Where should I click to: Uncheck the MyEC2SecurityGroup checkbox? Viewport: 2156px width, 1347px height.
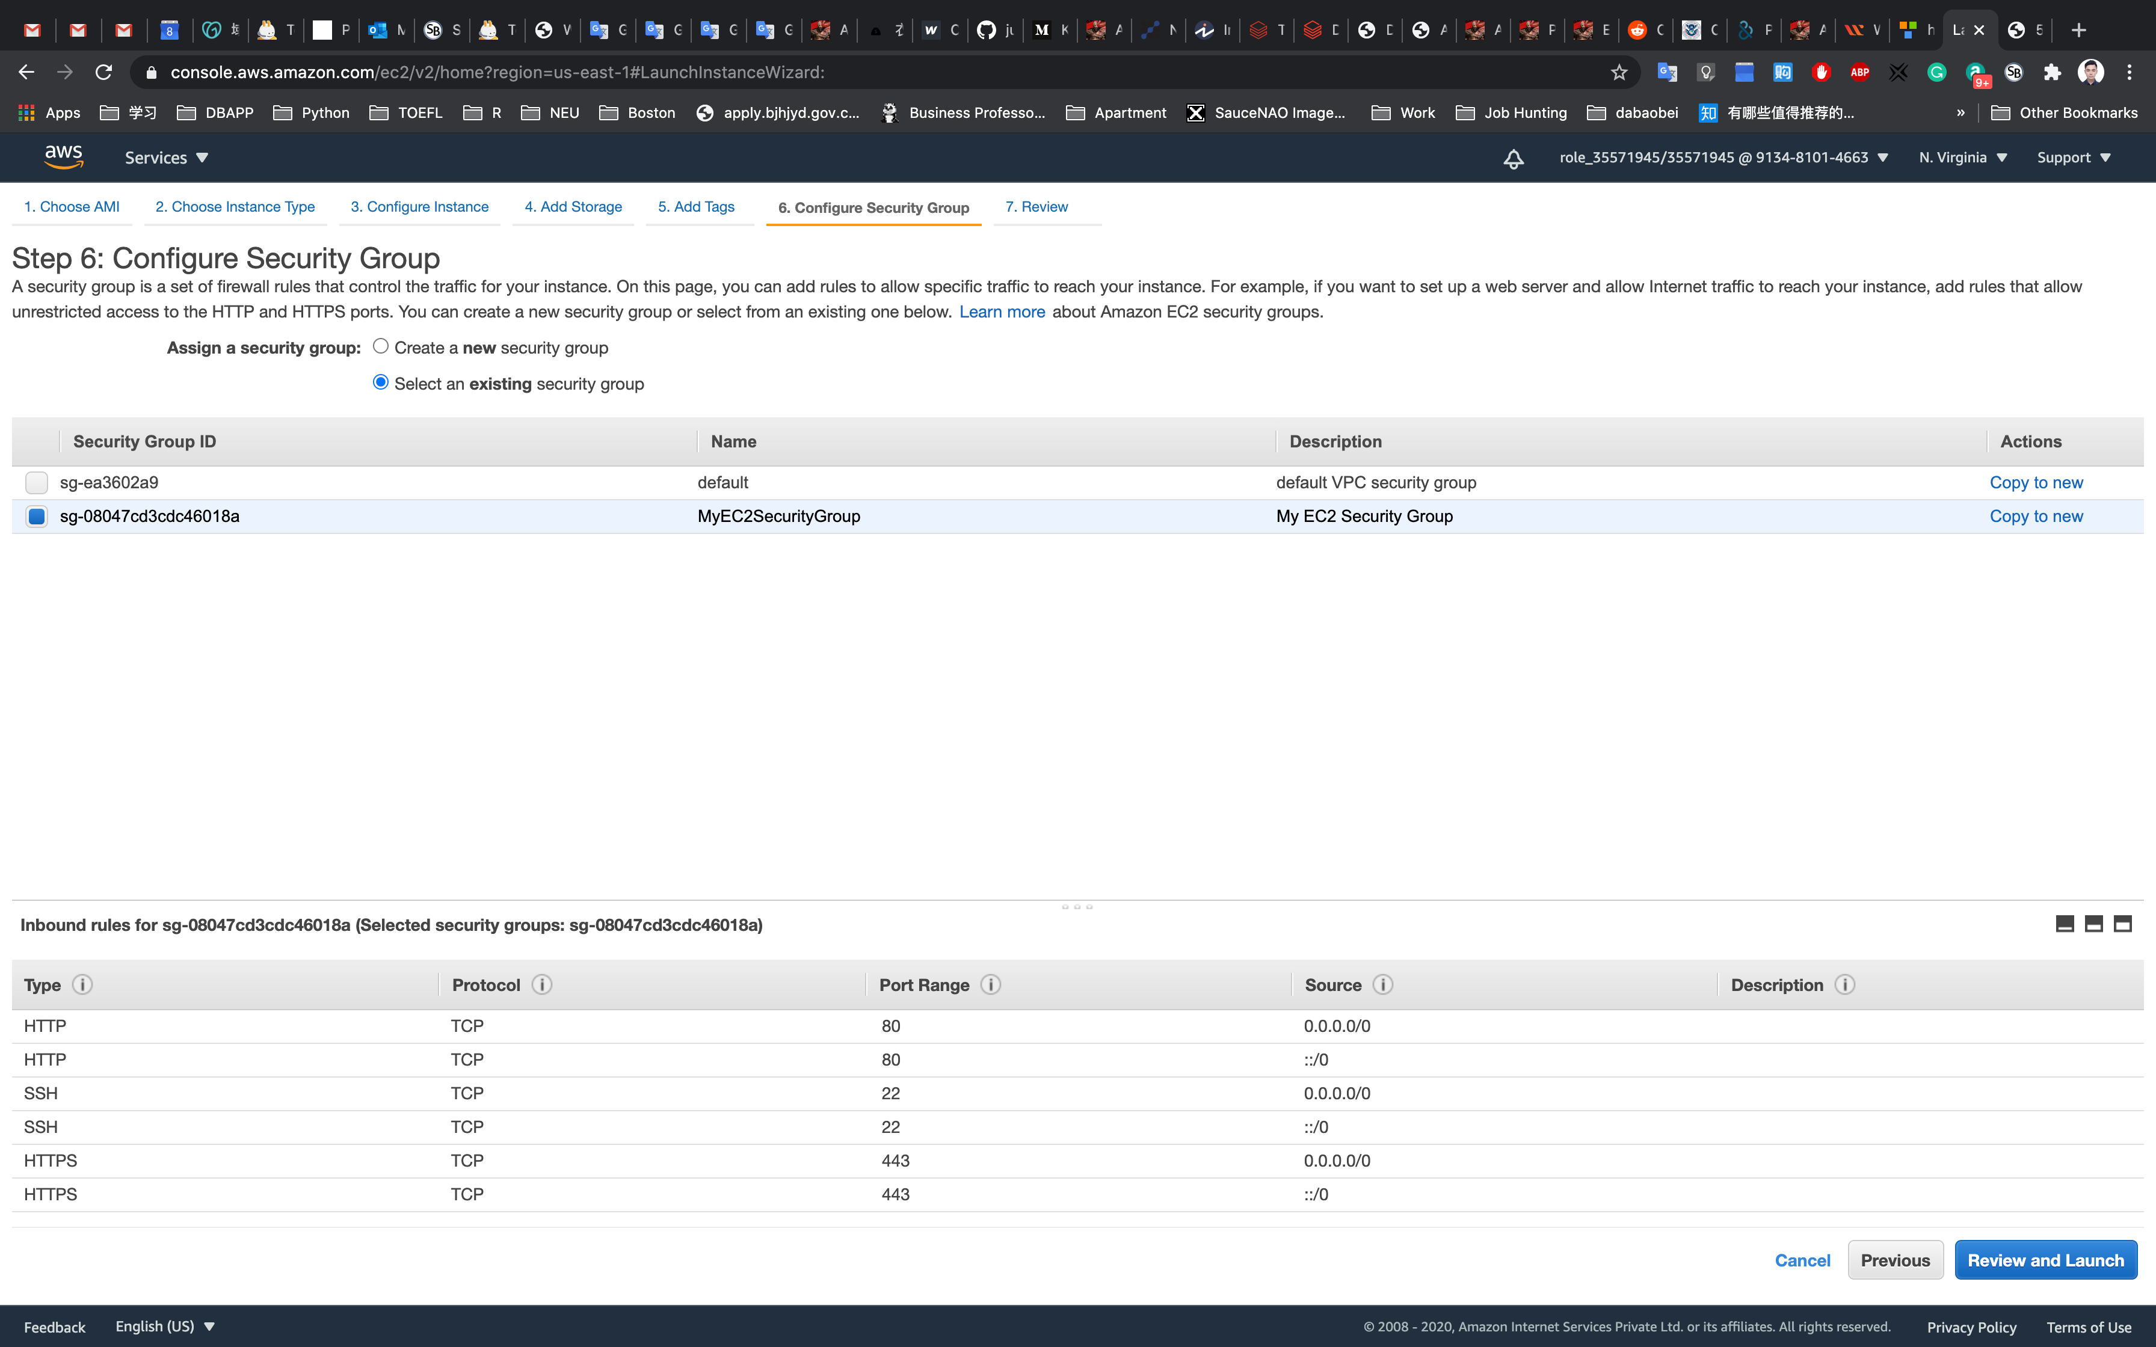pyautogui.click(x=37, y=517)
